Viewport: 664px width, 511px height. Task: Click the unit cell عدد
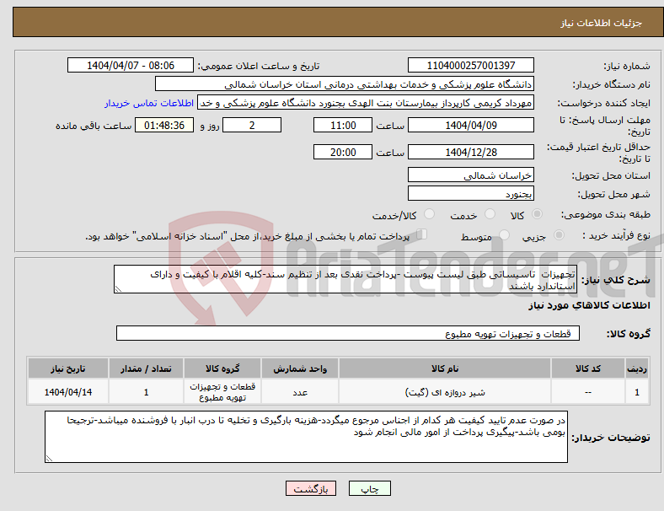click(x=300, y=392)
